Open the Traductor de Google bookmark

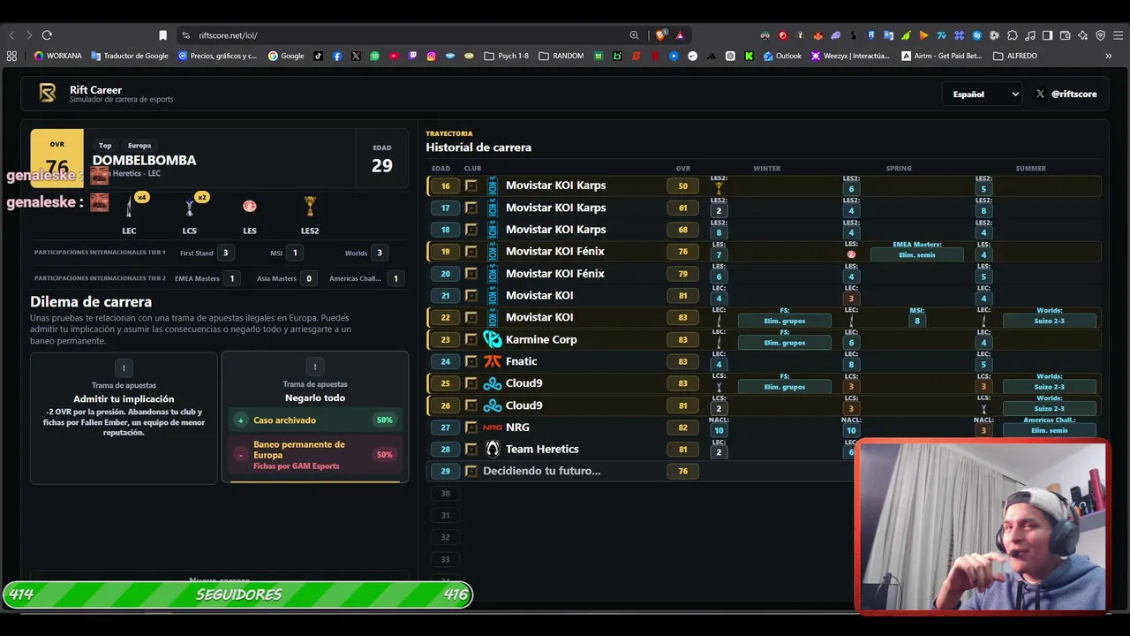(129, 56)
